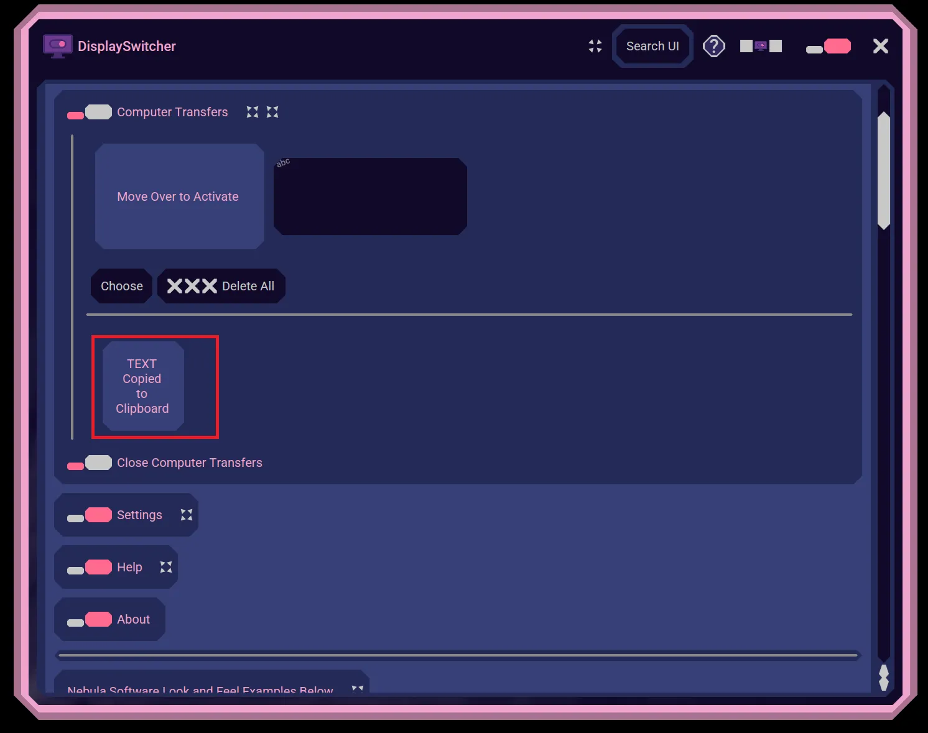This screenshot has width=928, height=733.
Task: Click the vertical scrollbar thumb
Action: click(884, 171)
